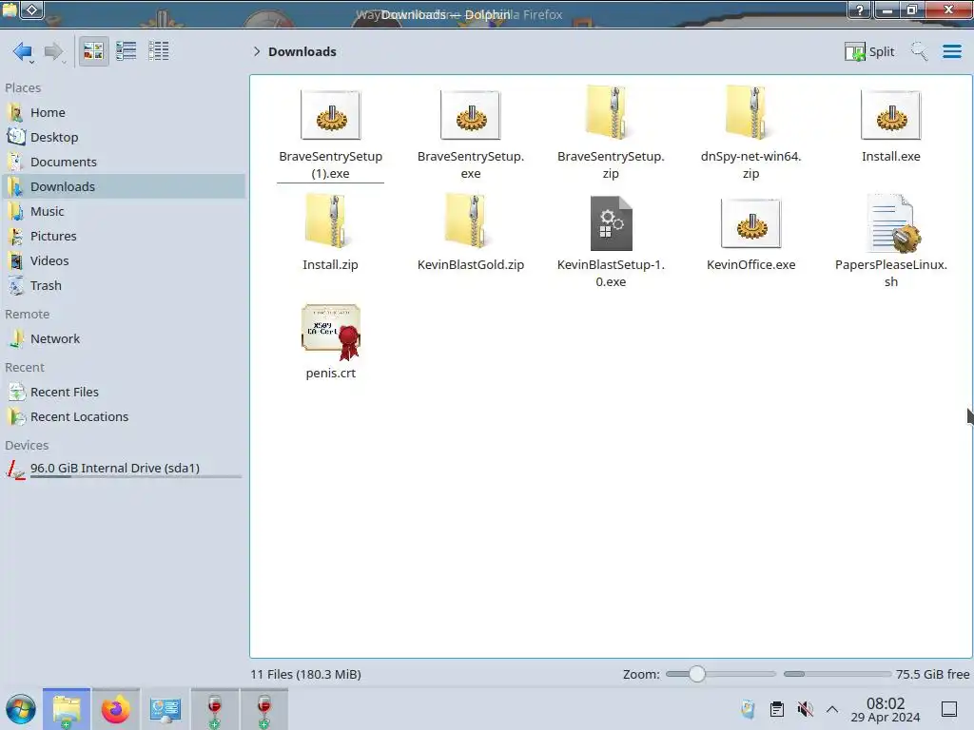
Task: Expand hidden system tray icons arrow
Action: point(832,709)
